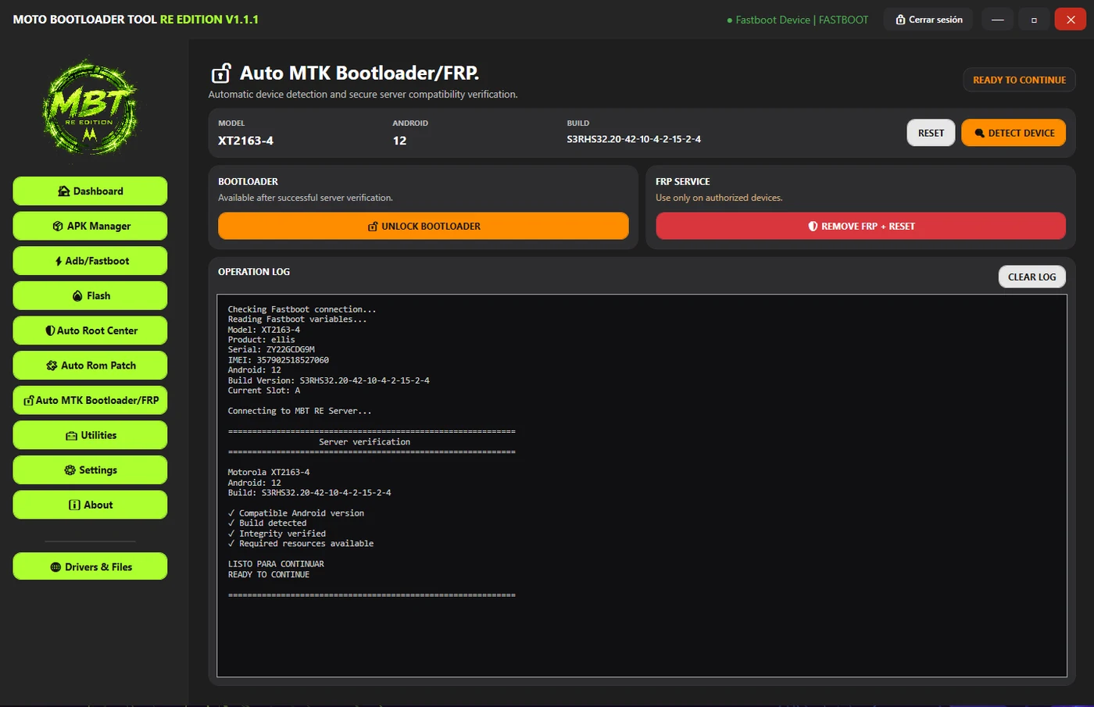Click the Android version value 12

point(399,141)
